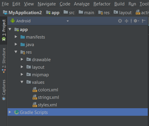Hide the Project panel with the hide icon

(144, 21)
